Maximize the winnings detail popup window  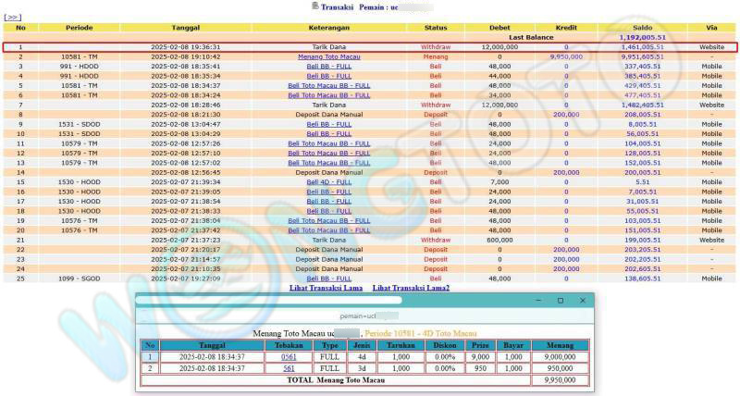tap(560, 301)
